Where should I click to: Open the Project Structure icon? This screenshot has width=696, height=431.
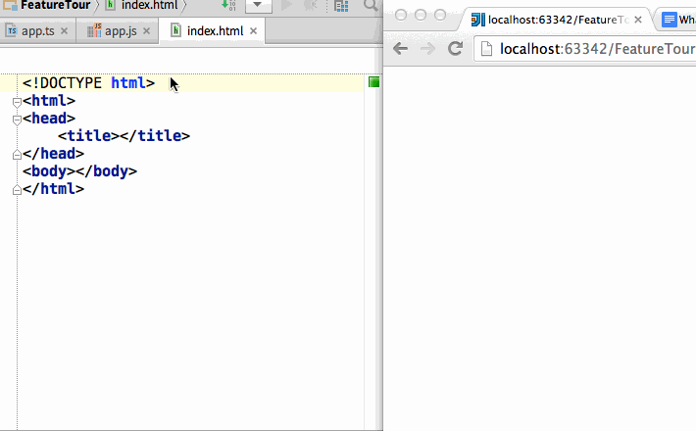[341, 6]
